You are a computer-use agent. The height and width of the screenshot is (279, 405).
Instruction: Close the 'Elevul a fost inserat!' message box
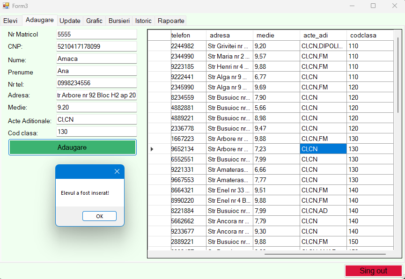[117, 171]
